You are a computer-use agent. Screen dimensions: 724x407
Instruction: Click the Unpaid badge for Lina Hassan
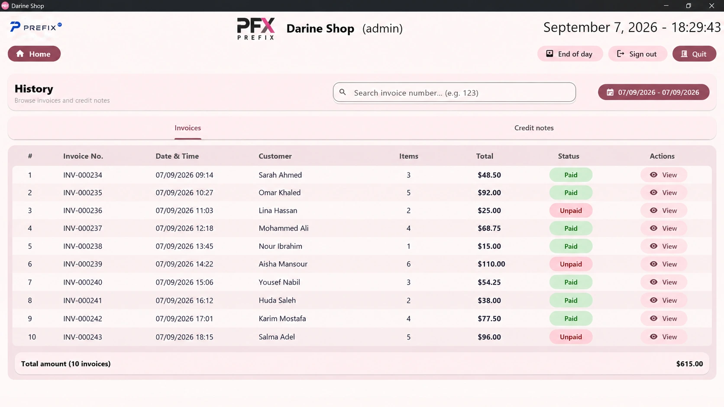coord(571,210)
